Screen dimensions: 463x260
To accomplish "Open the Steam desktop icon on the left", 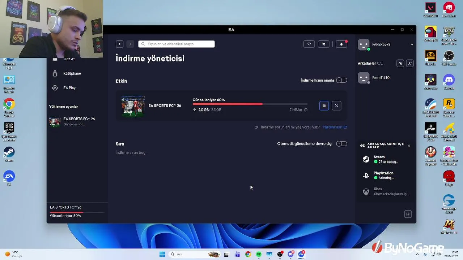I will coord(9,154).
